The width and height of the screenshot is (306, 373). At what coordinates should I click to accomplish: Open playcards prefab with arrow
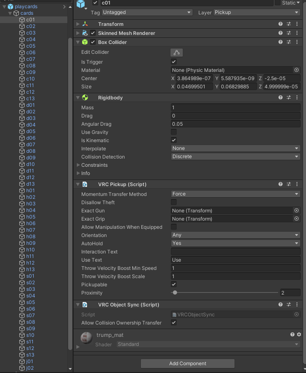point(64,7)
